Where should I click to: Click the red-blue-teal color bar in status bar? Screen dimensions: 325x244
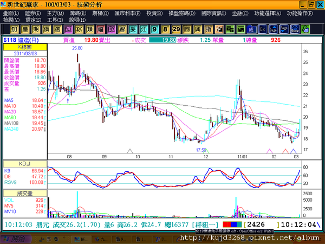pyautogui.click(x=232, y=224)
